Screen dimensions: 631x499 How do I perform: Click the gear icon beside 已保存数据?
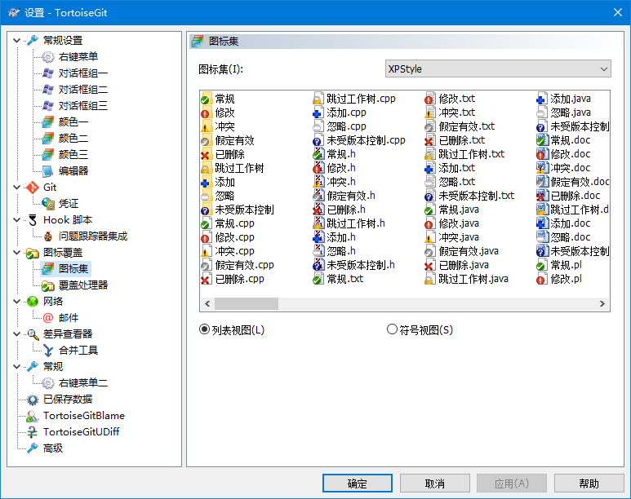click(33, 400)
